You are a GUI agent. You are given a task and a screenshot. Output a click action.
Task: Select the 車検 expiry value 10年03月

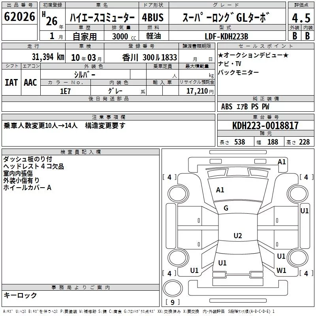pos(87,58)
